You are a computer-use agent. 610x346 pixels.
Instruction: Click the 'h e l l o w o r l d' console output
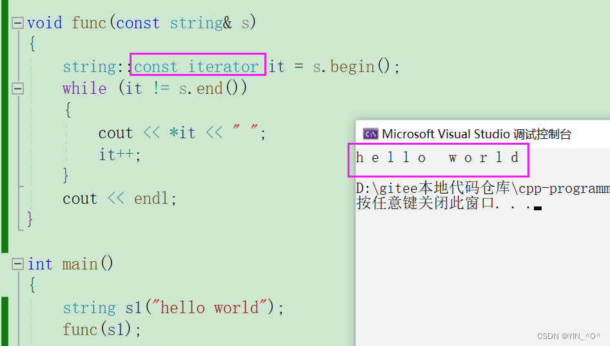tap(438, 158)
